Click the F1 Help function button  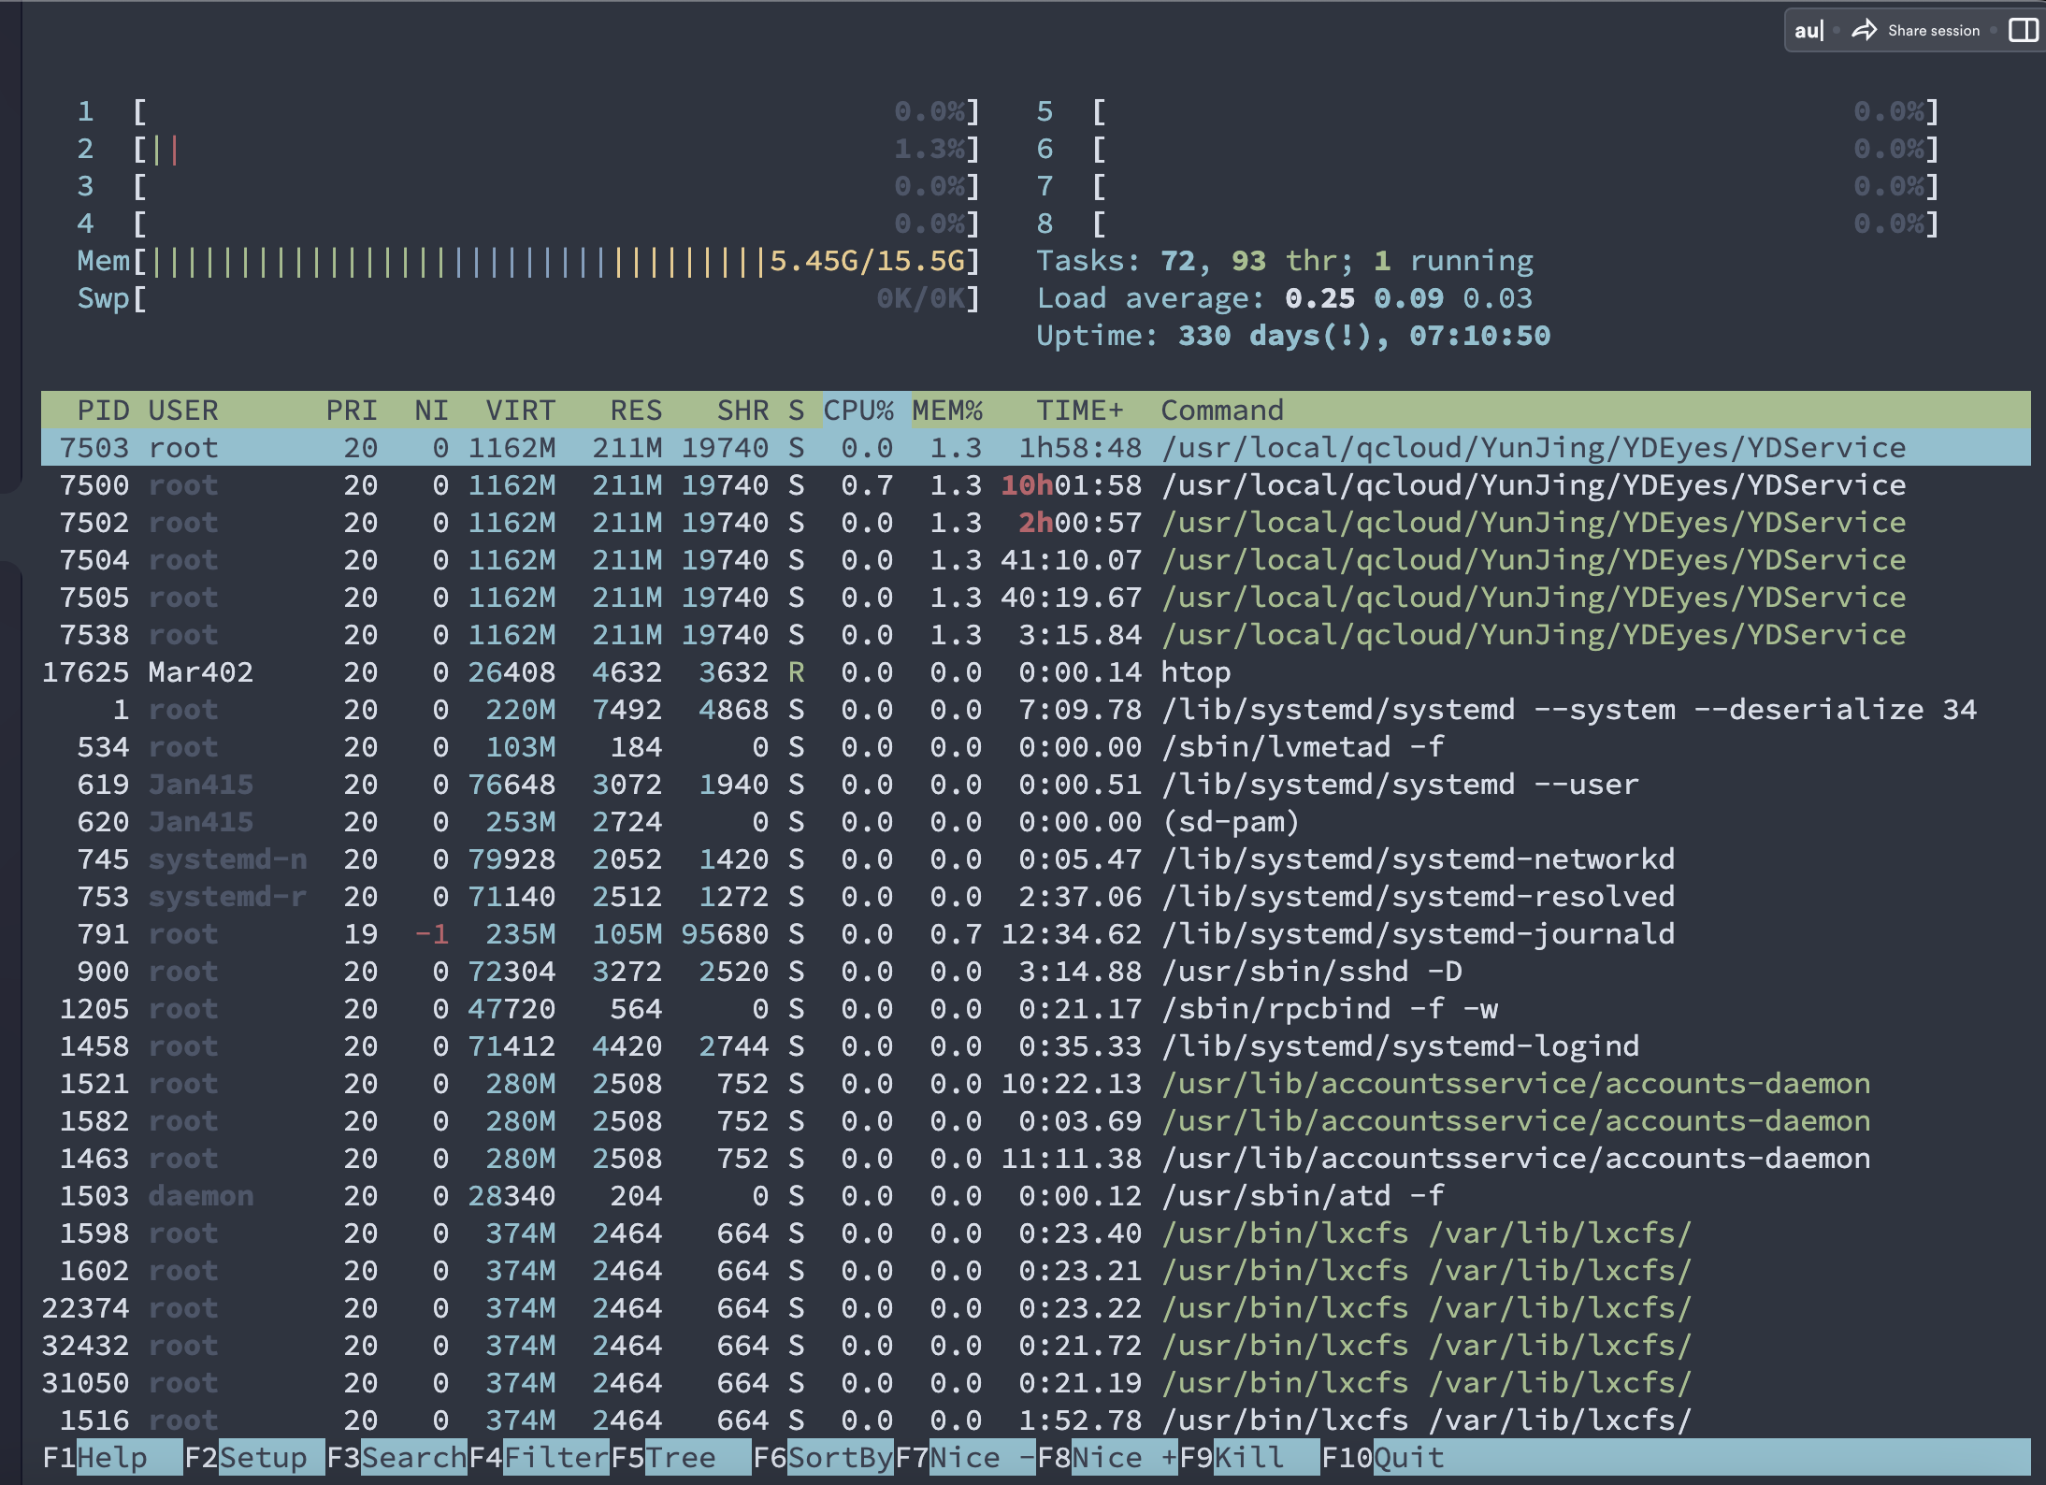[112, 1457]
